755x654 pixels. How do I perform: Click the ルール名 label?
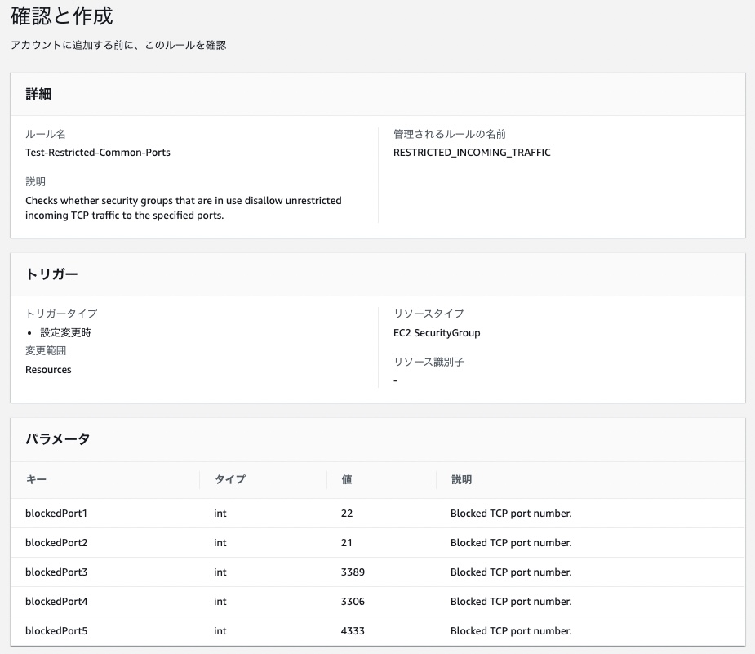[x=45, y=134]
